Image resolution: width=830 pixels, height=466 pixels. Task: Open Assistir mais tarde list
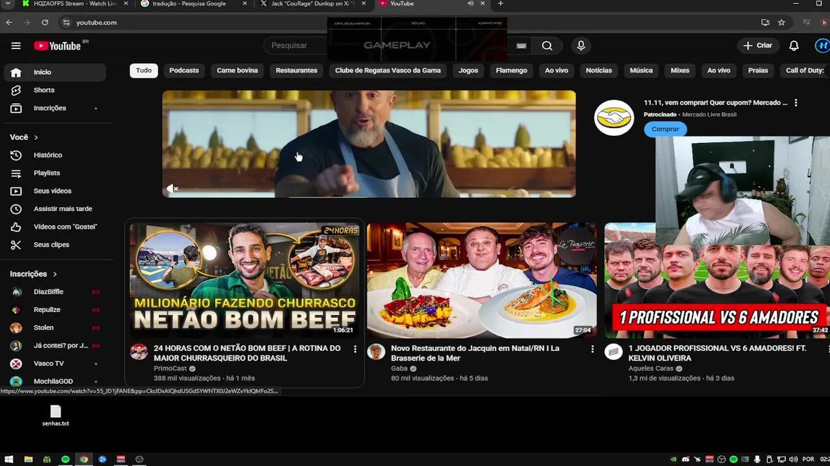pos(55,208)
